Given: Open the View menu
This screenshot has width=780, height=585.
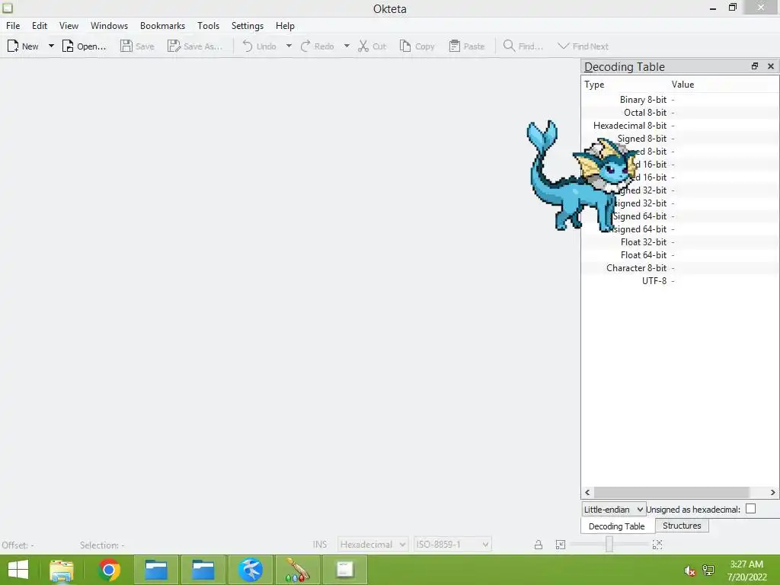Looking at the screenshot, I should (x=69, y=26).
